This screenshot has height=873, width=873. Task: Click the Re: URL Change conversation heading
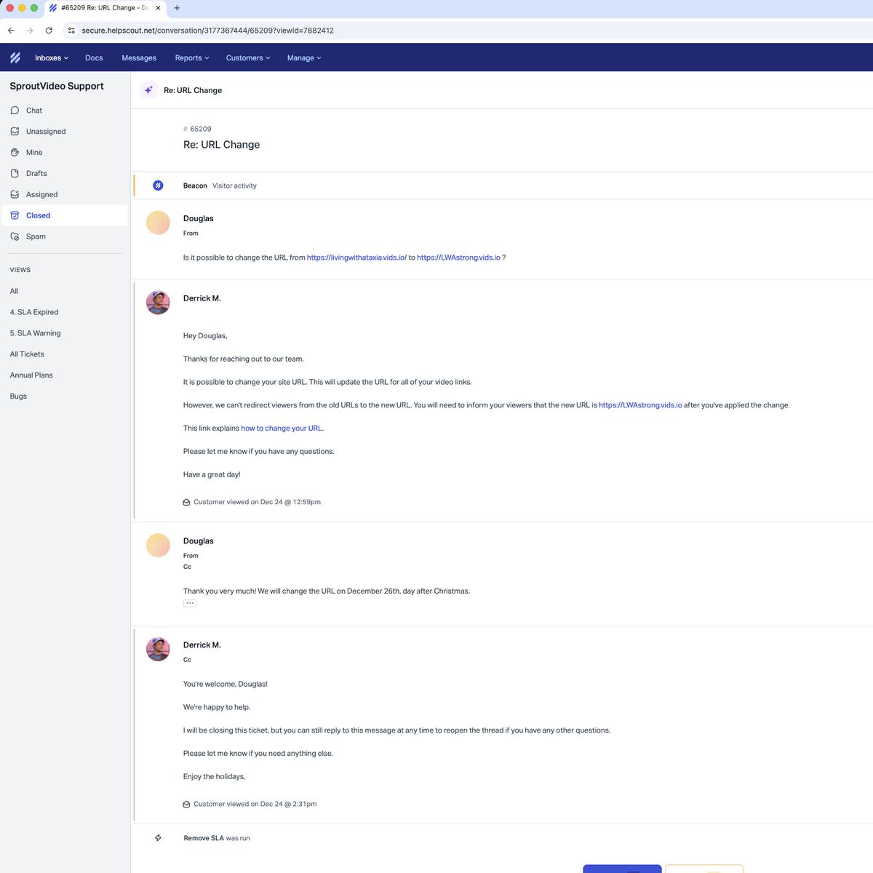click(x=221, y=145)
